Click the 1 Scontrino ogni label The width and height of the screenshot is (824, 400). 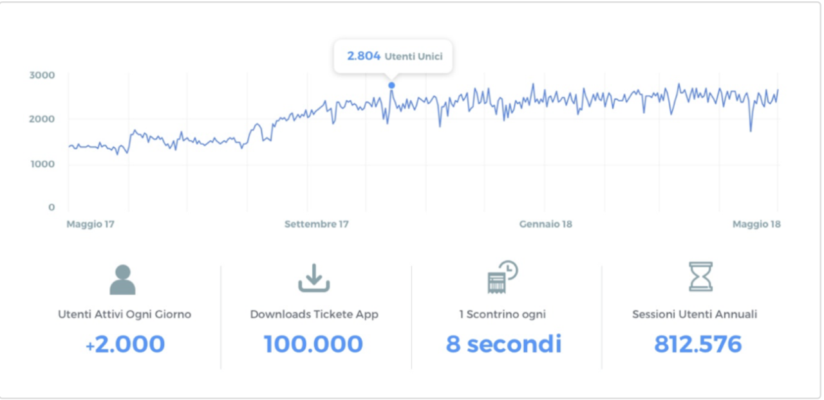[504, 314]
